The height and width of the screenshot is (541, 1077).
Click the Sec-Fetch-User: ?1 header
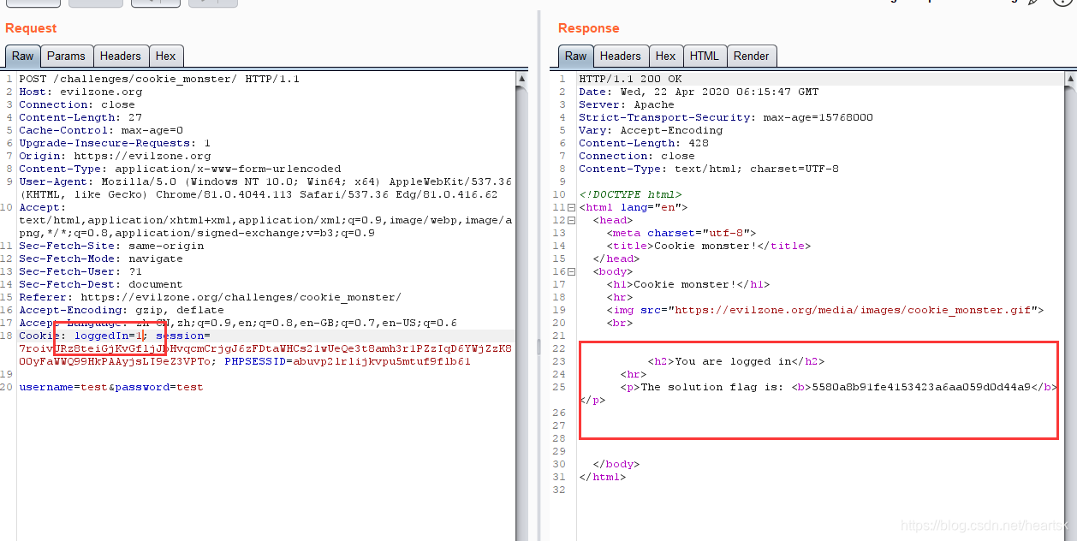pyautogui.click(x=80, y=271)
